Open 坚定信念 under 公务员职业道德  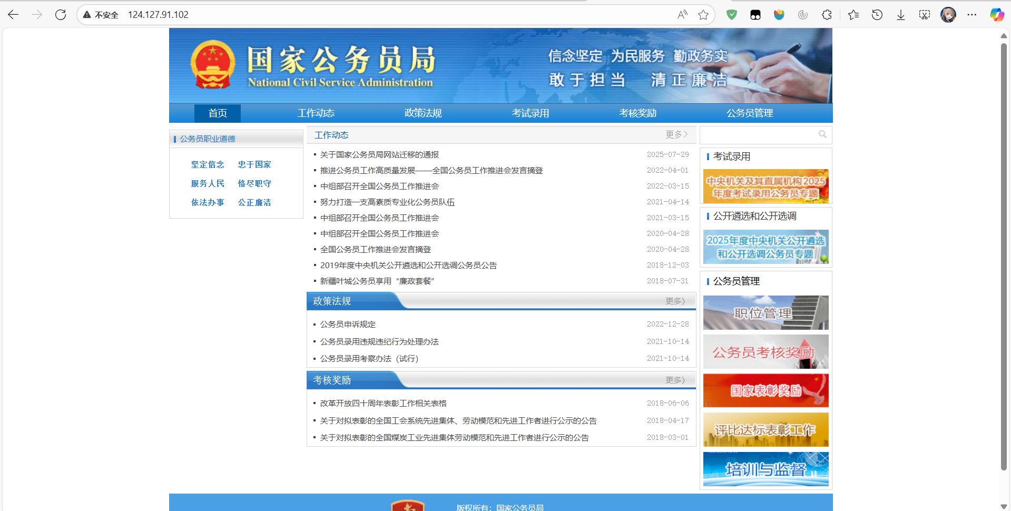(208, 164)
